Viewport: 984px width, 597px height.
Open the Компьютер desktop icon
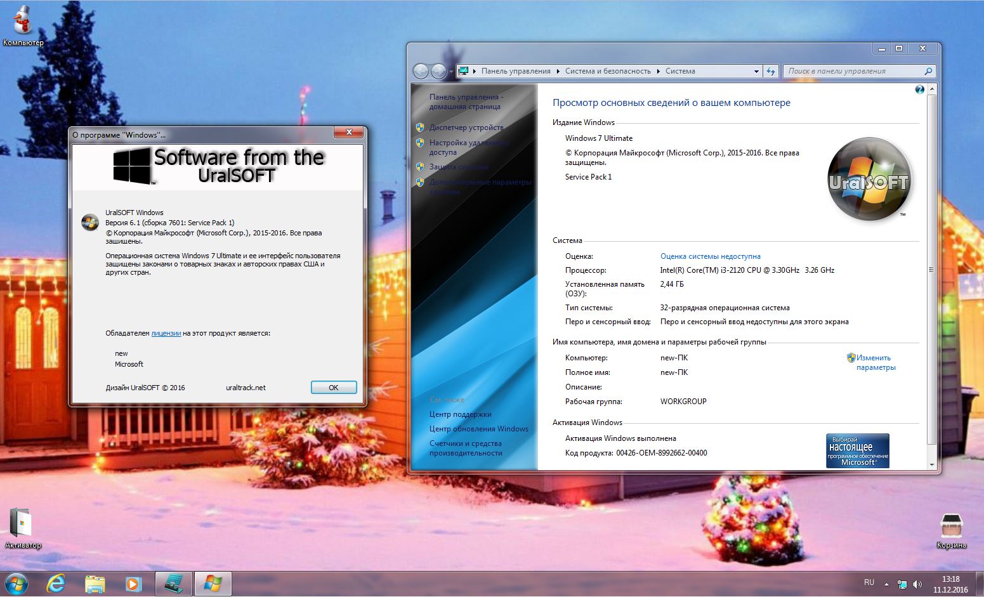[23, 26]
